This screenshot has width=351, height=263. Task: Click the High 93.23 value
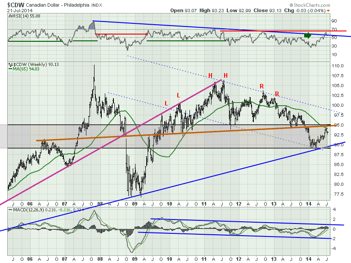[x=211, y=10]
